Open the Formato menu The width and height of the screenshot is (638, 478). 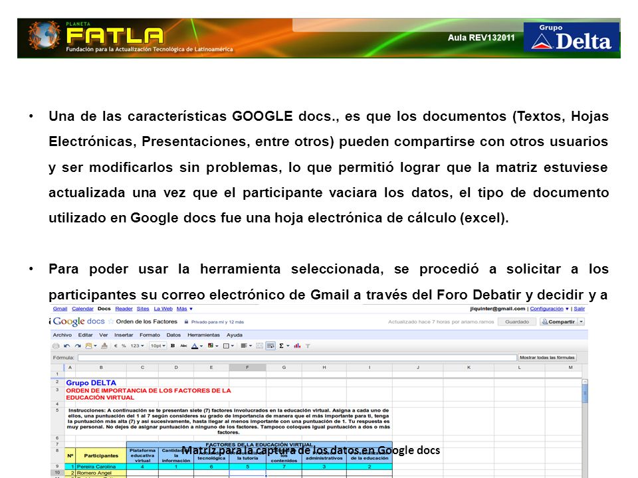pyautogui.click(x=150, y=335)
